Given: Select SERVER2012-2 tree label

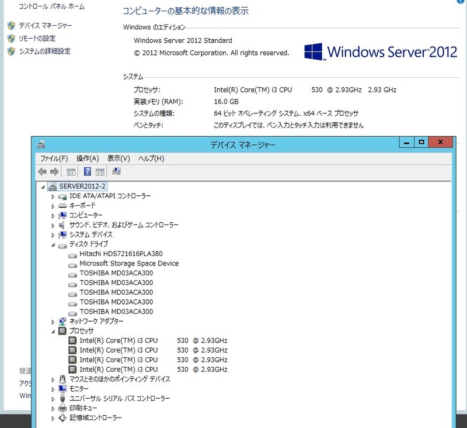Looking at the screenshot, I should (82, 187).
